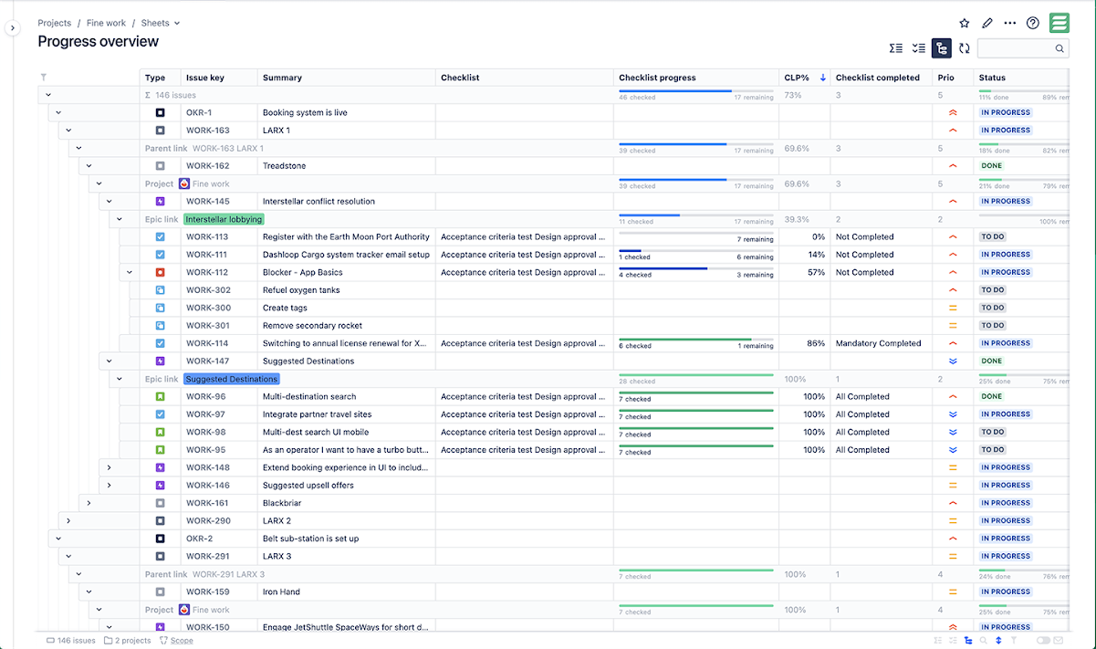Click the refresh sync icon
This screenshot has width=1096, height=649.
(x=964, y=48)
